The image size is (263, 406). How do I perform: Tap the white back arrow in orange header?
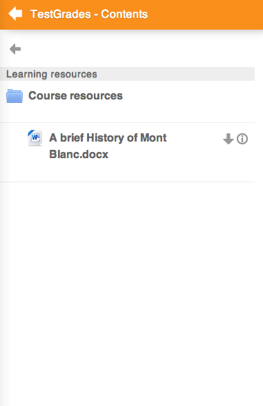15,14
